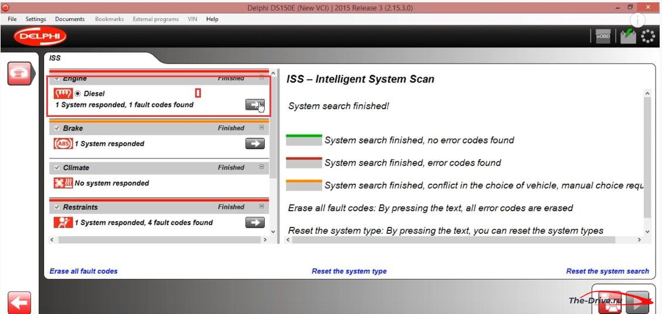Collapse the Engine section
This screenshot has height=314, width=662.
(x=261, y=78)
